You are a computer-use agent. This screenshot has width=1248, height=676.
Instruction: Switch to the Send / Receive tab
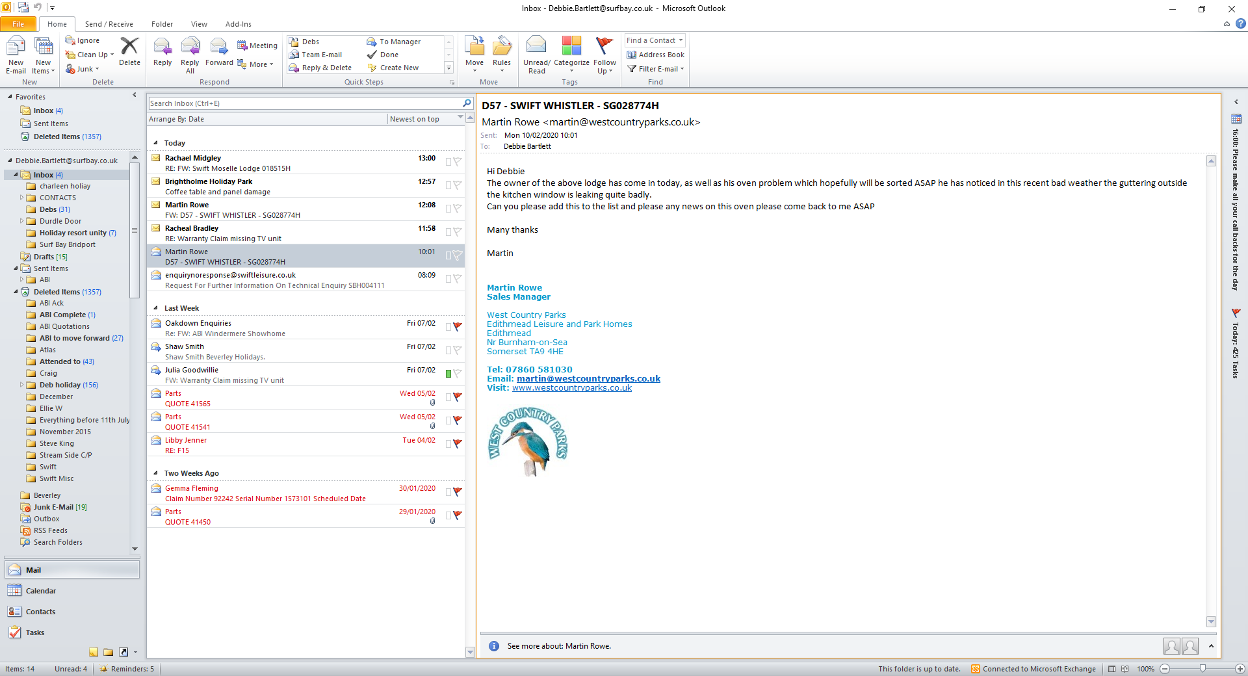pyautogui.click(x=109, y=24)
